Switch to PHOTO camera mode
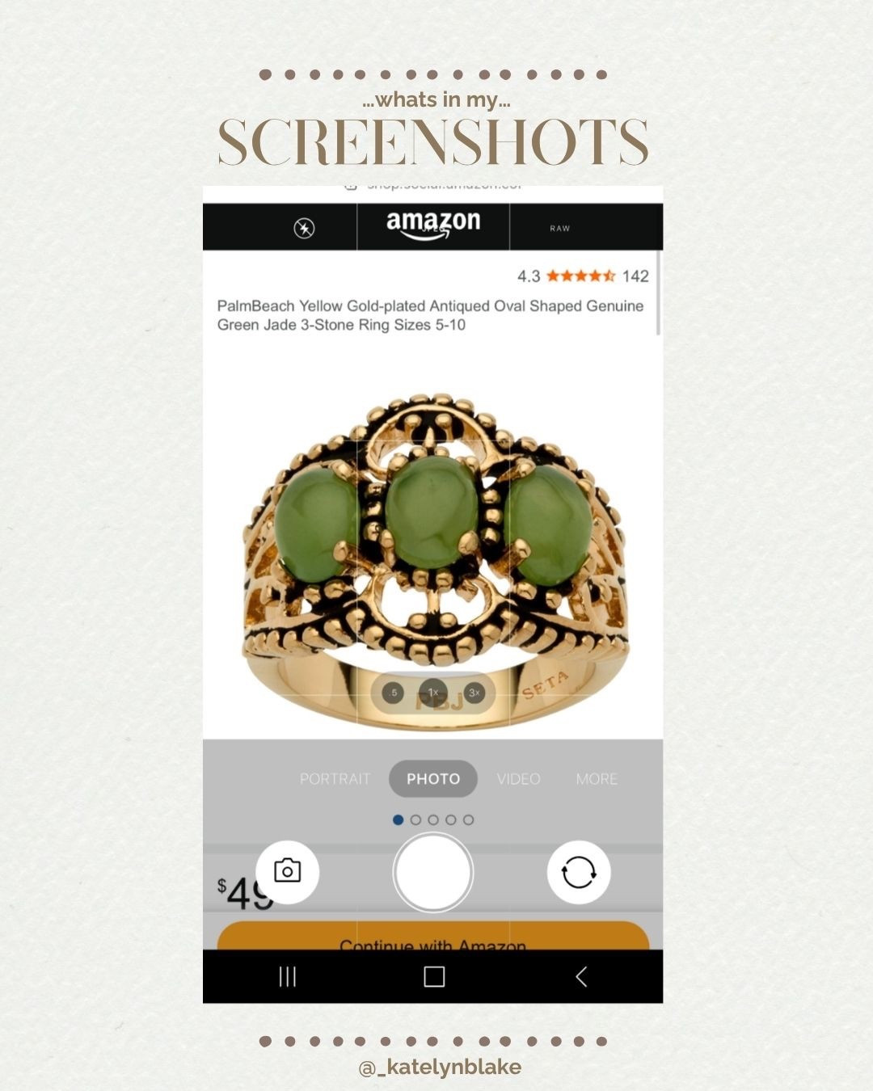 click(x=433, y=779)
